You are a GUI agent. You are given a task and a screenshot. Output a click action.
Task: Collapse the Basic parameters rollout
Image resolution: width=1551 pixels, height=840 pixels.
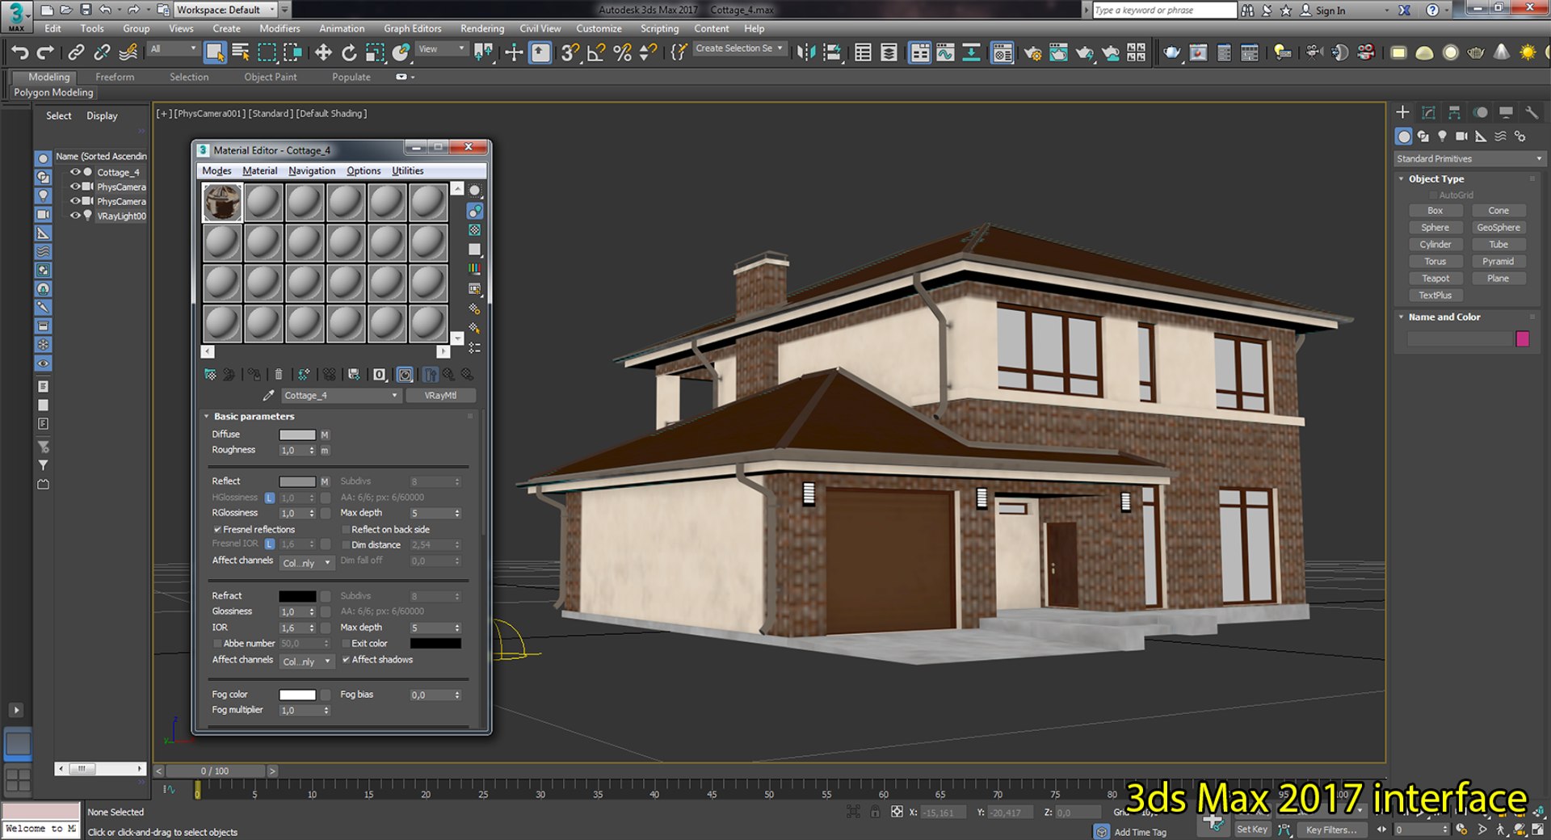point(207,417)
